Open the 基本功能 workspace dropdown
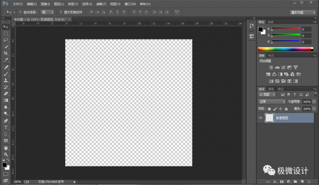 (x=302, y=12)
